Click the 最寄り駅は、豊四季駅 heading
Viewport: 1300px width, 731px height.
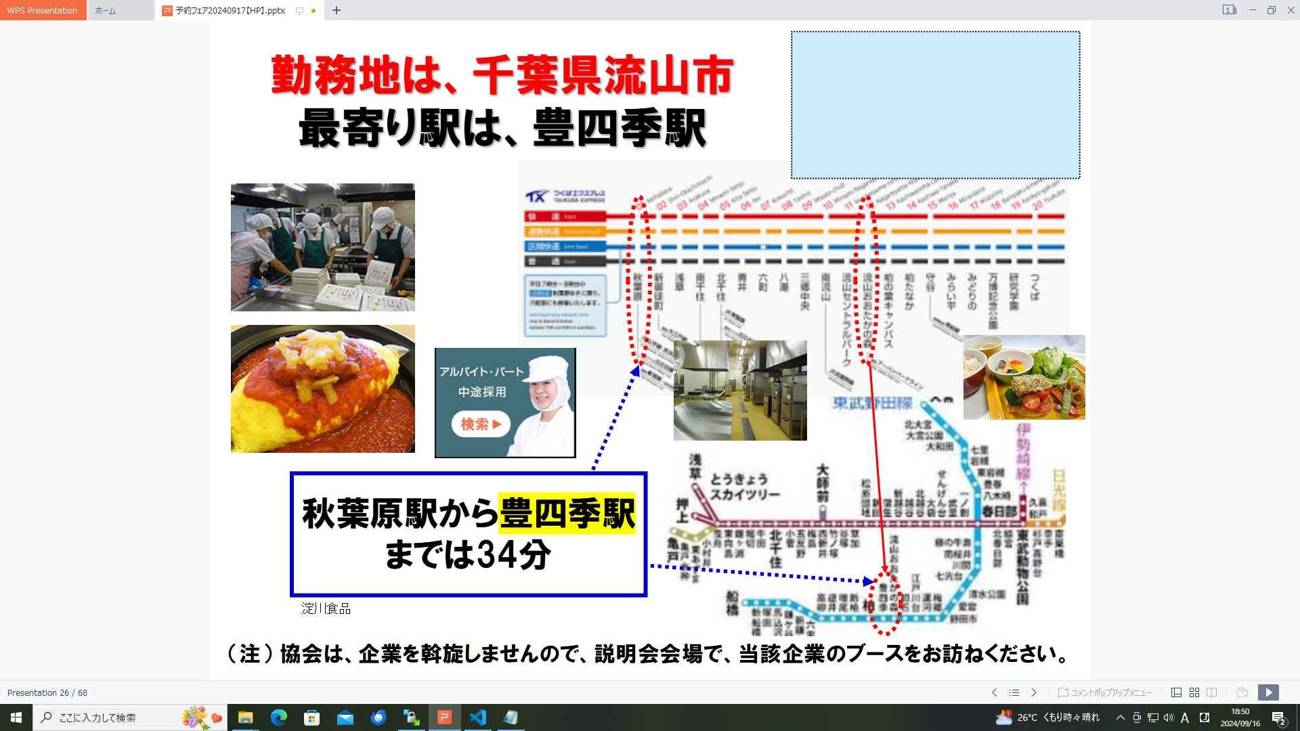pos(502,128)
